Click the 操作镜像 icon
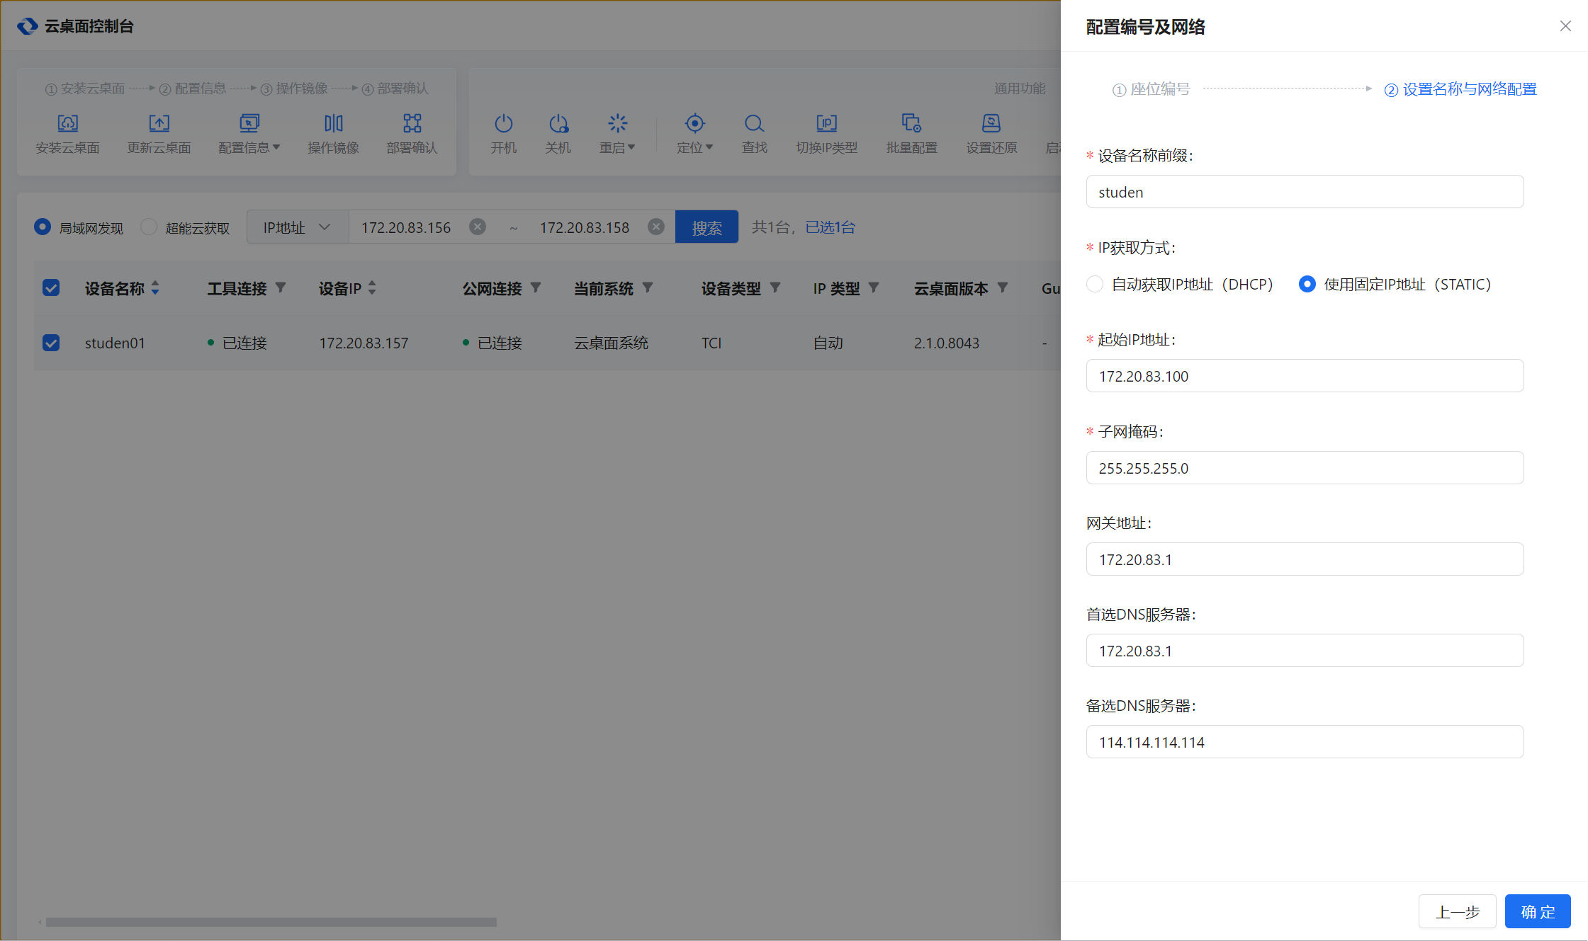Viewport: 1588px width, 941px height. click(x=333, y=124)
